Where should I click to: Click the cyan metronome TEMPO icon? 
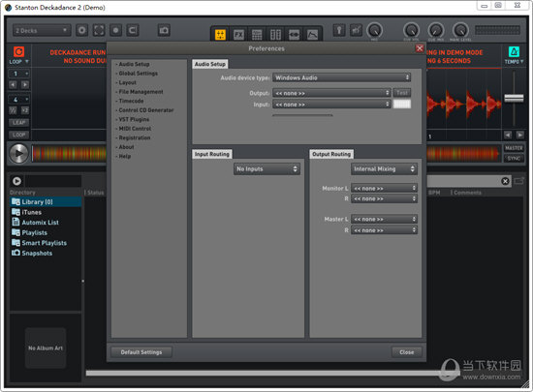[x=514, y=51]
